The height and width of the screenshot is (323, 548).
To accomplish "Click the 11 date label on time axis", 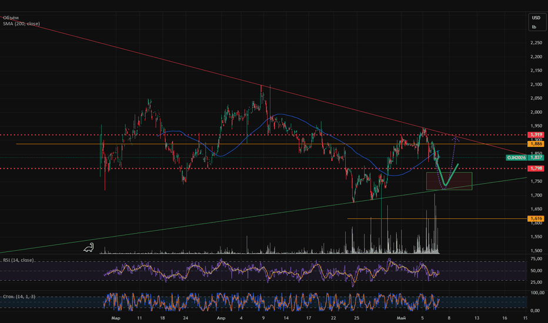I will pos(139,318).
